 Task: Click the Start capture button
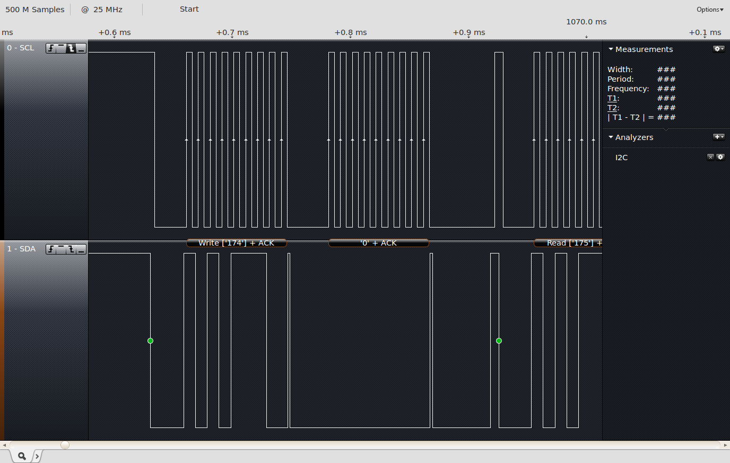pos(189,9)
